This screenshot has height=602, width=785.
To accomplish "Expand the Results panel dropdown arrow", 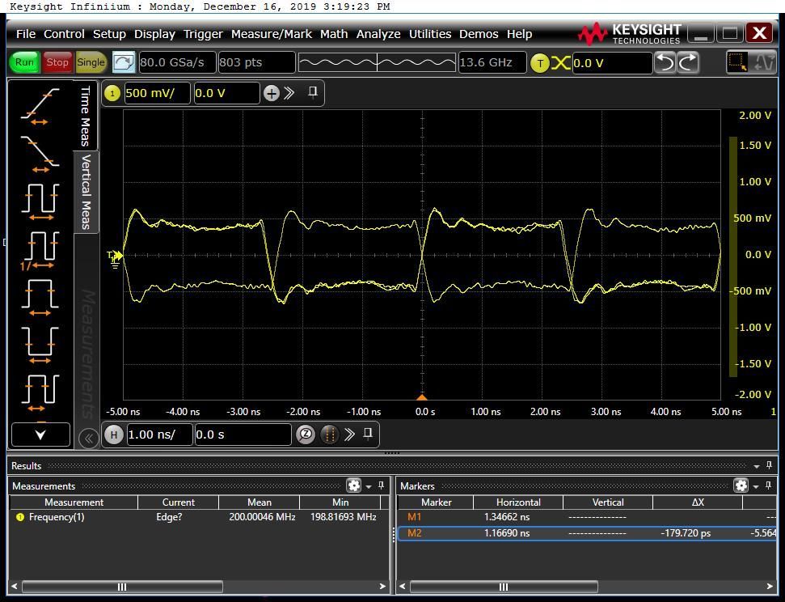I will tap(757, 466).
